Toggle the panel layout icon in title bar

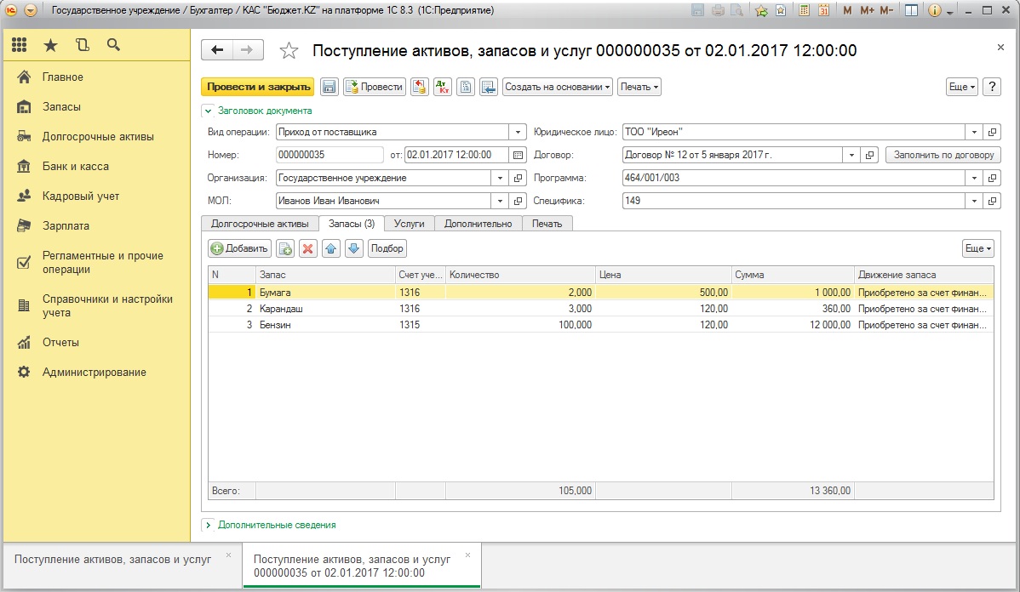click(x=911, y=10)
